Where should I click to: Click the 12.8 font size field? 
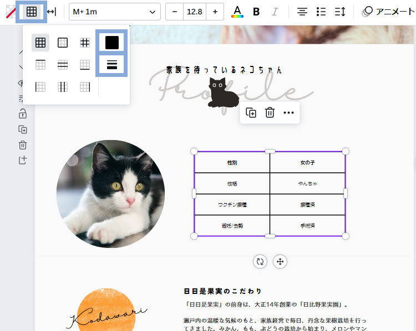click(x=195, y=12)
